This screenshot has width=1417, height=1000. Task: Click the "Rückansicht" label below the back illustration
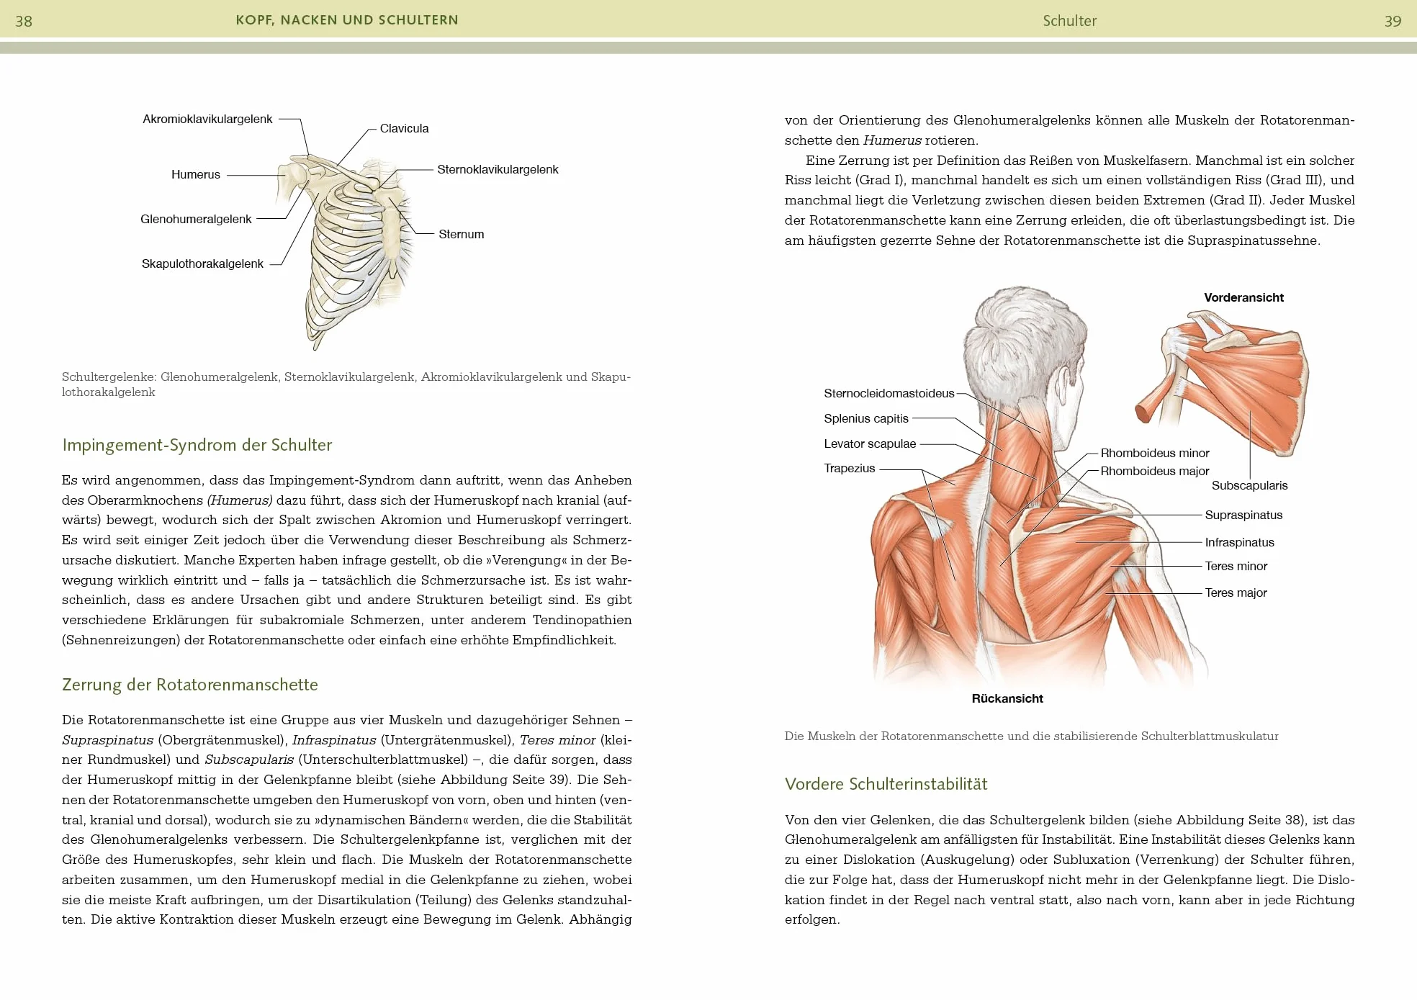(1007, 698)
